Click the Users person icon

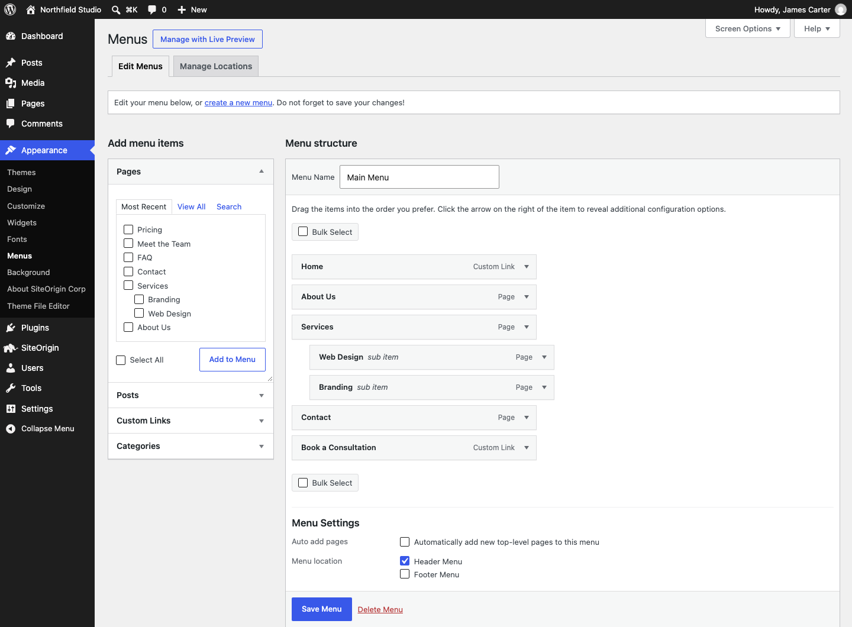[11, 368]
